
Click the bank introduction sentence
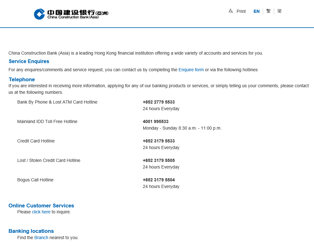[136, 53]
